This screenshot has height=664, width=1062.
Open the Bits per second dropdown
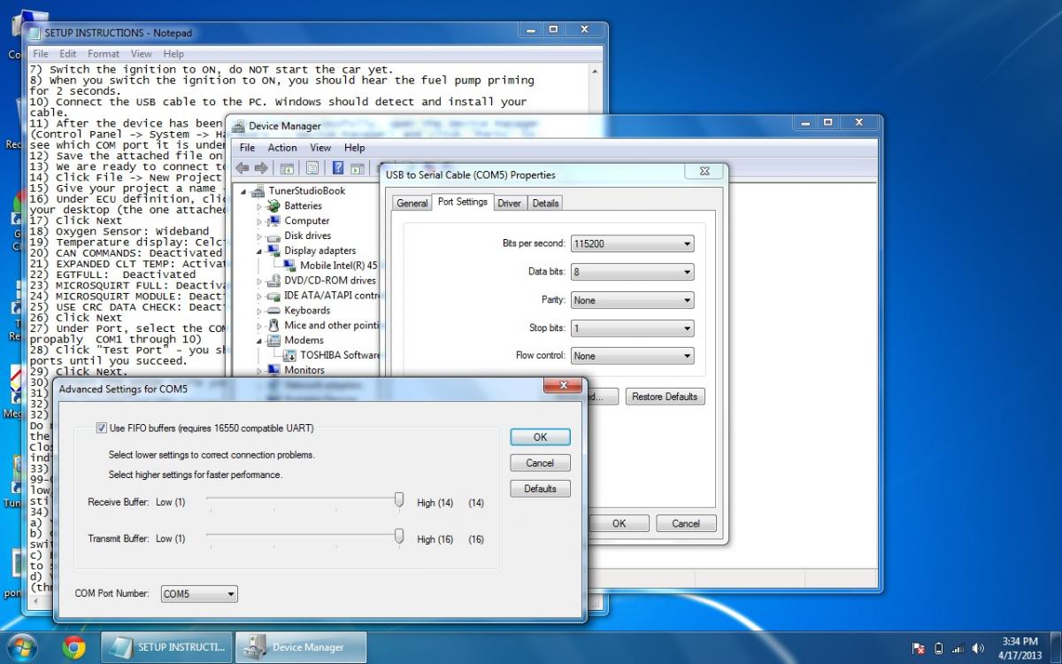point(632,243)
